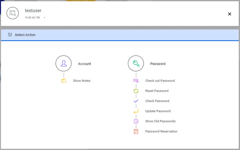Click the Check out Password icon

[136, 81]
